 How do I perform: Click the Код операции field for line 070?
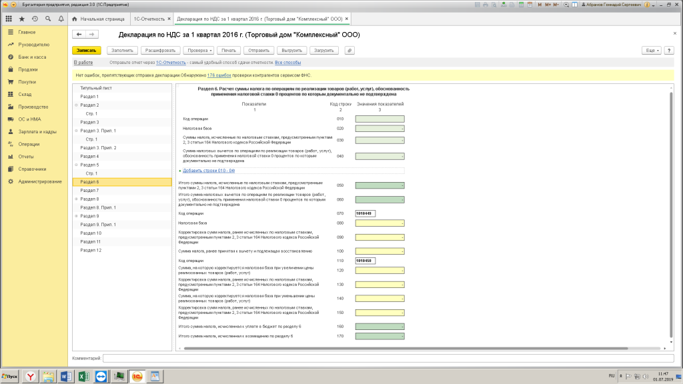pos(365,213)
